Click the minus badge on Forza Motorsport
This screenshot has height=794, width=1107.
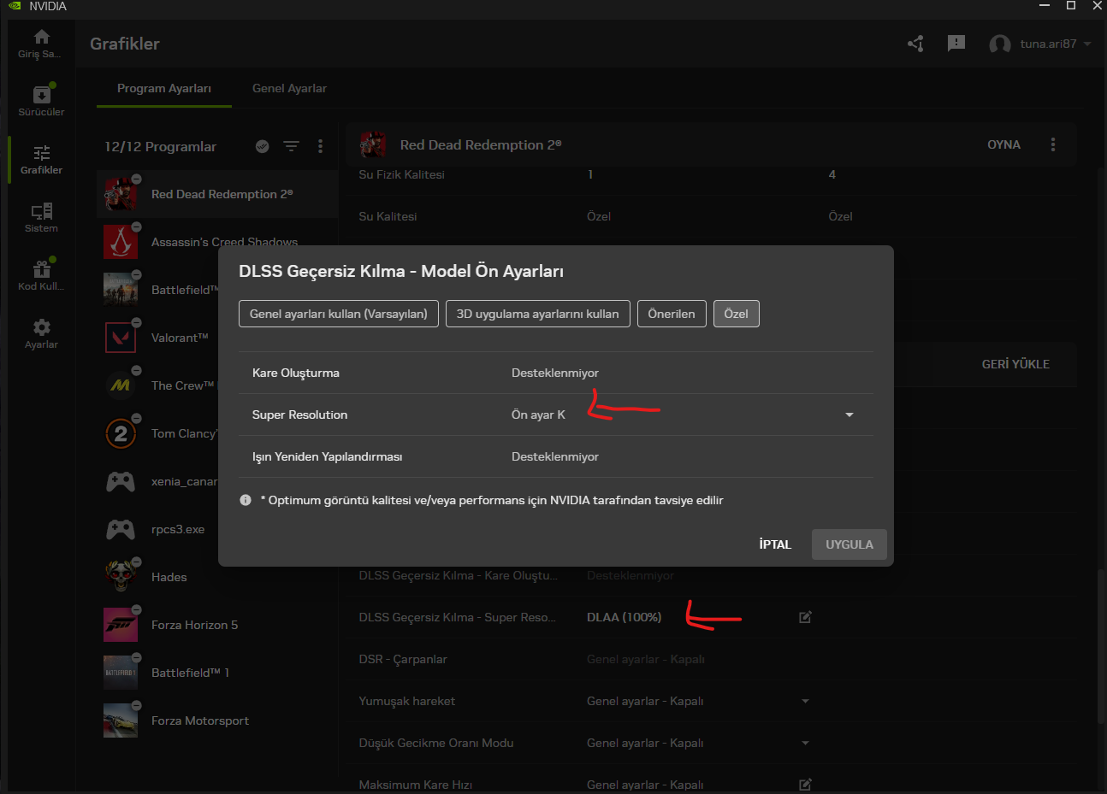pyautogui.click(x=136, y=705)
